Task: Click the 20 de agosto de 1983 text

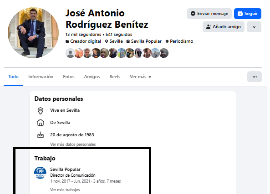Action: point(72,135)
